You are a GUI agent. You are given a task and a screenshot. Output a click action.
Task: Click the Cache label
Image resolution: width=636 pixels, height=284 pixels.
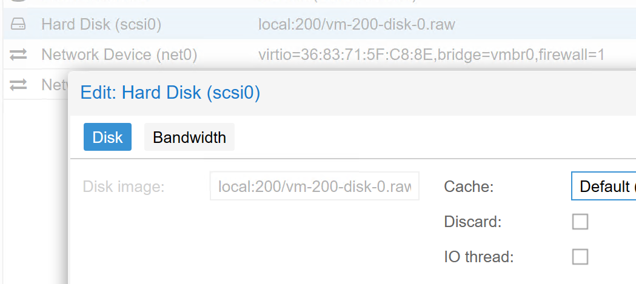469,187
